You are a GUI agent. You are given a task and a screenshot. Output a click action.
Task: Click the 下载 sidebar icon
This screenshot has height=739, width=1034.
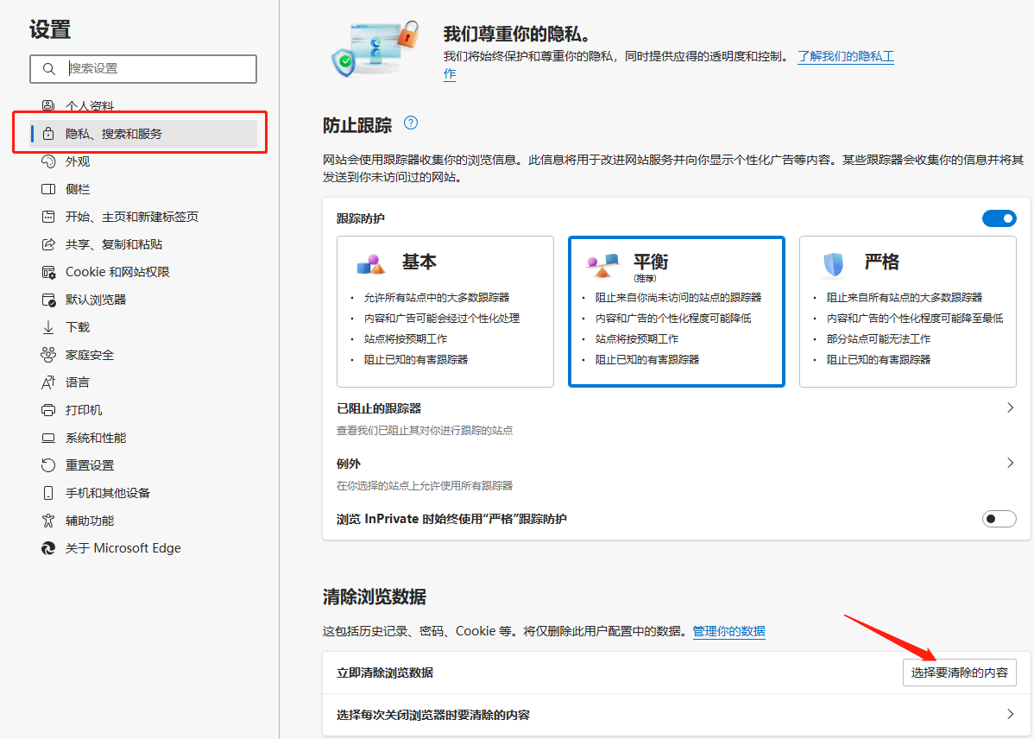50,326
